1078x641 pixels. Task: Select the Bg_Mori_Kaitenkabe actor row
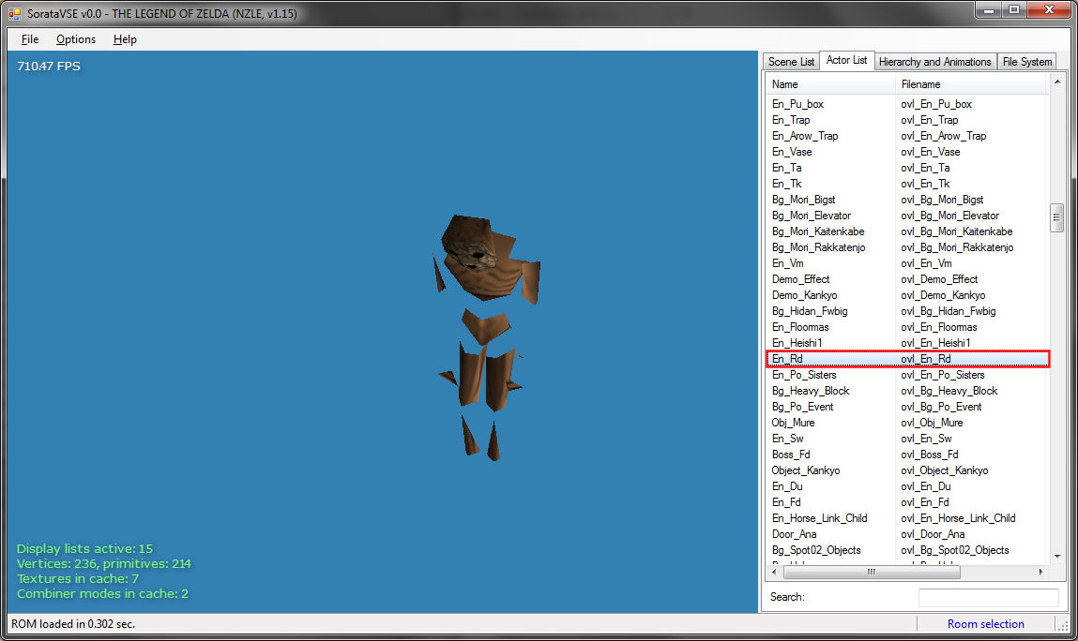pos(907,231)
